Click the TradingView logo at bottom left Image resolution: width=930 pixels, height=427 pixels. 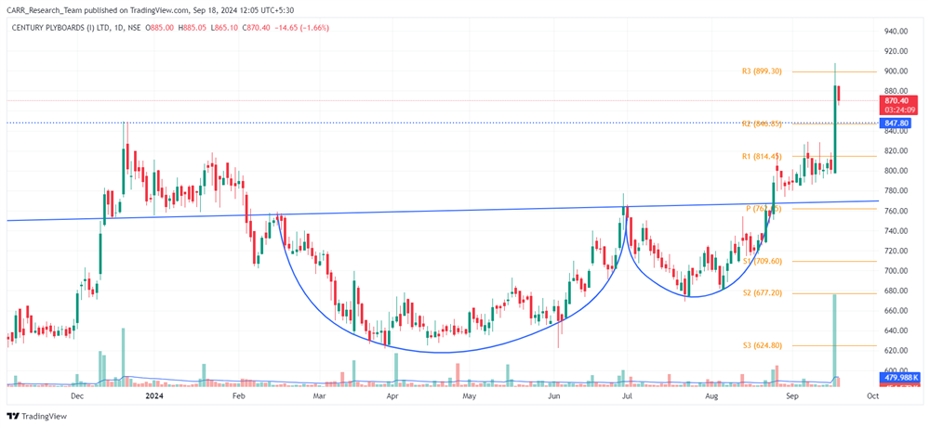[36, 417]
